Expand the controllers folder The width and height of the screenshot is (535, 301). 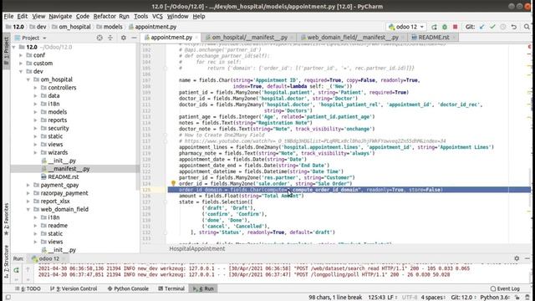tap(35, 88)
